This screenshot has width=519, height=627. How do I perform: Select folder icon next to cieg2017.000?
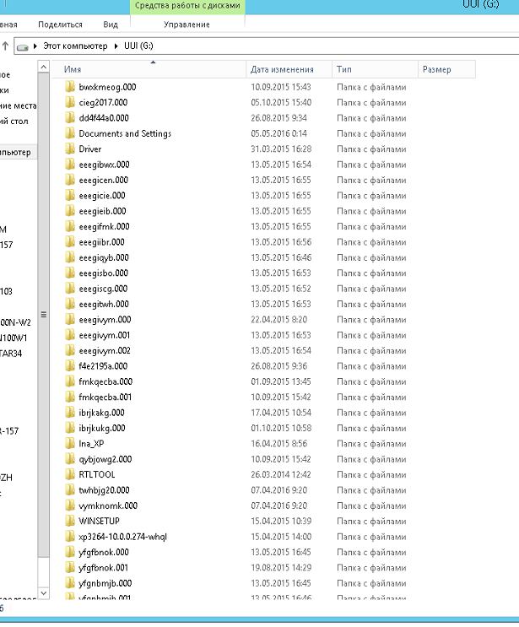pos(70,102)
